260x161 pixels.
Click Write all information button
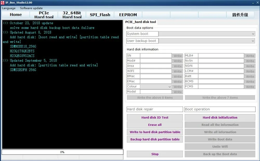click(220, 132)
